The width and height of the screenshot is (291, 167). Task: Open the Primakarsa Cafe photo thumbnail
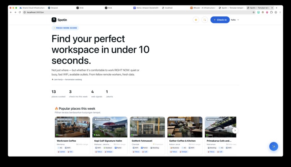pos(221,127)
